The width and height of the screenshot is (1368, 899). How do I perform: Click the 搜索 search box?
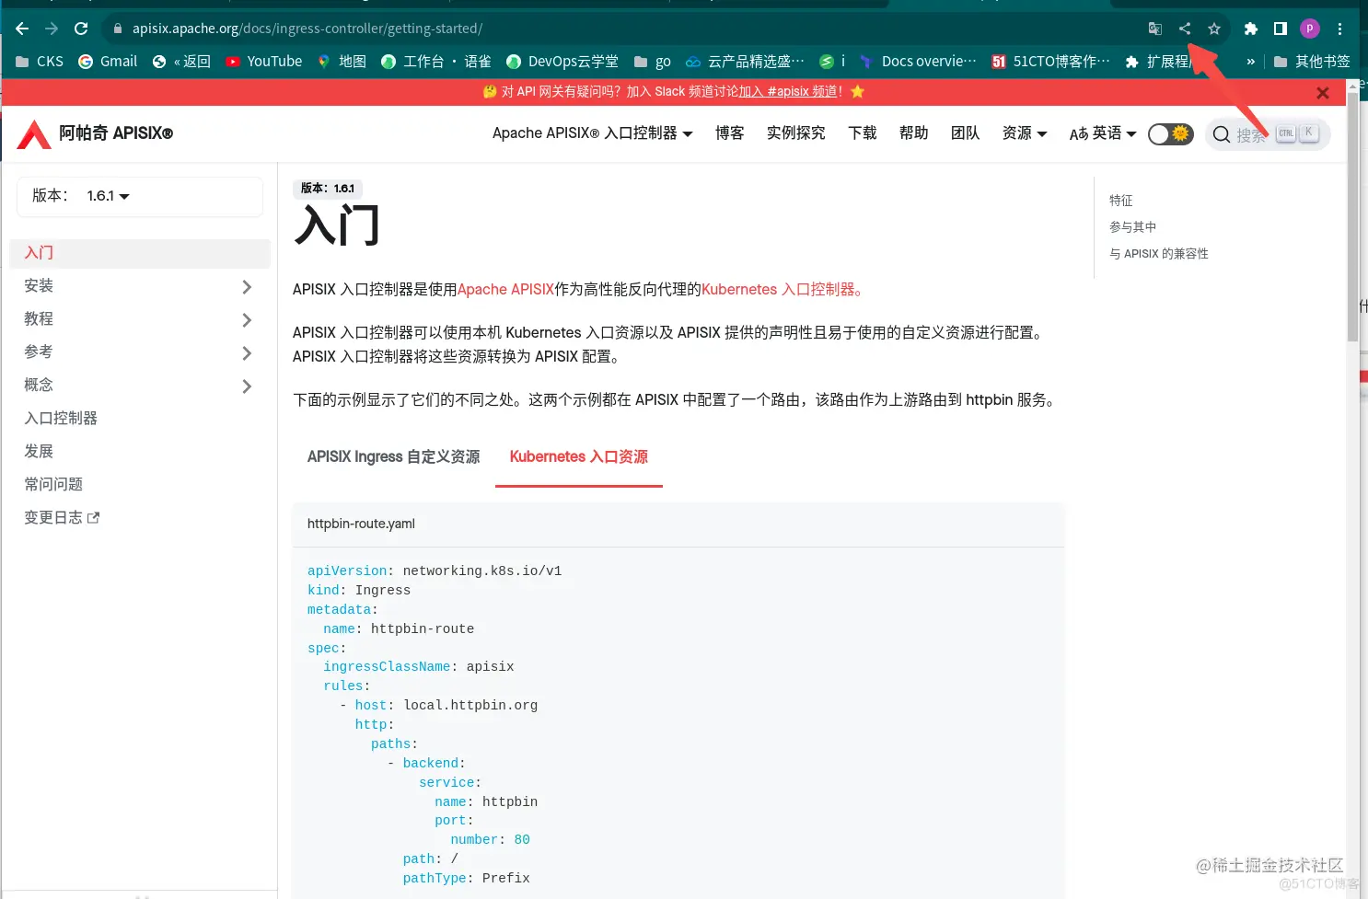tap(1267, 134)
